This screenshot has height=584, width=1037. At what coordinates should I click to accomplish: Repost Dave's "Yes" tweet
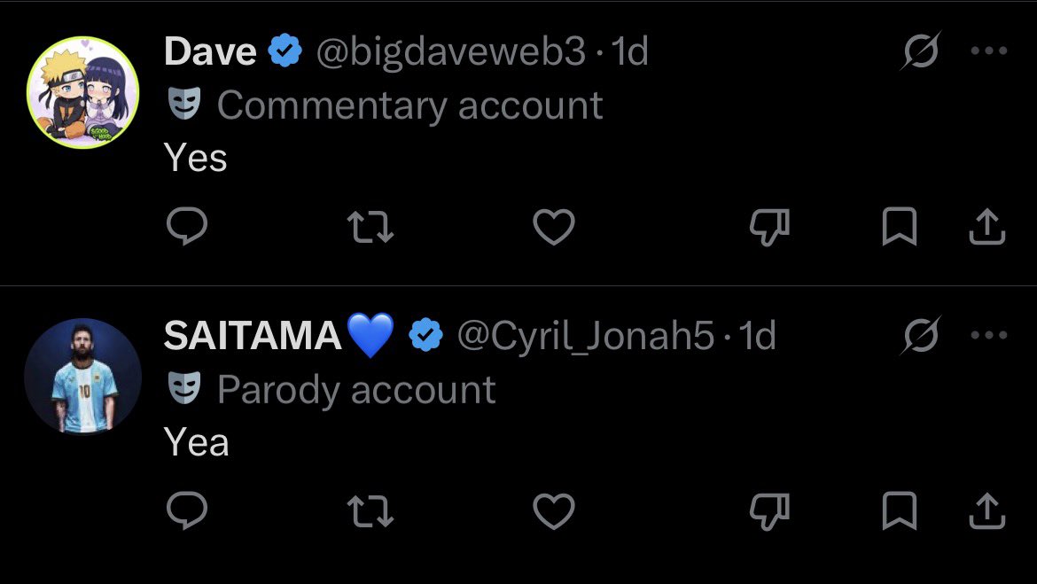[370, 227]
